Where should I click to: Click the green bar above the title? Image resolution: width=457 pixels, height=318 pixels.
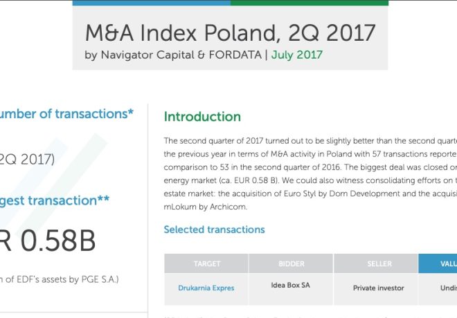(310, 3)
